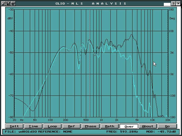Open help with the question mark icon

(173, 3)
